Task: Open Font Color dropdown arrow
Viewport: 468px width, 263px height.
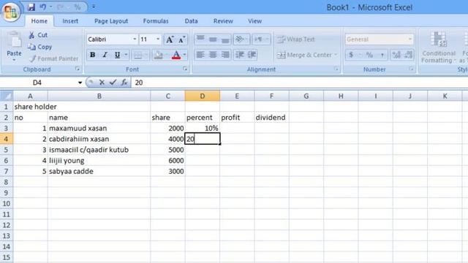Action: point(185,55)
